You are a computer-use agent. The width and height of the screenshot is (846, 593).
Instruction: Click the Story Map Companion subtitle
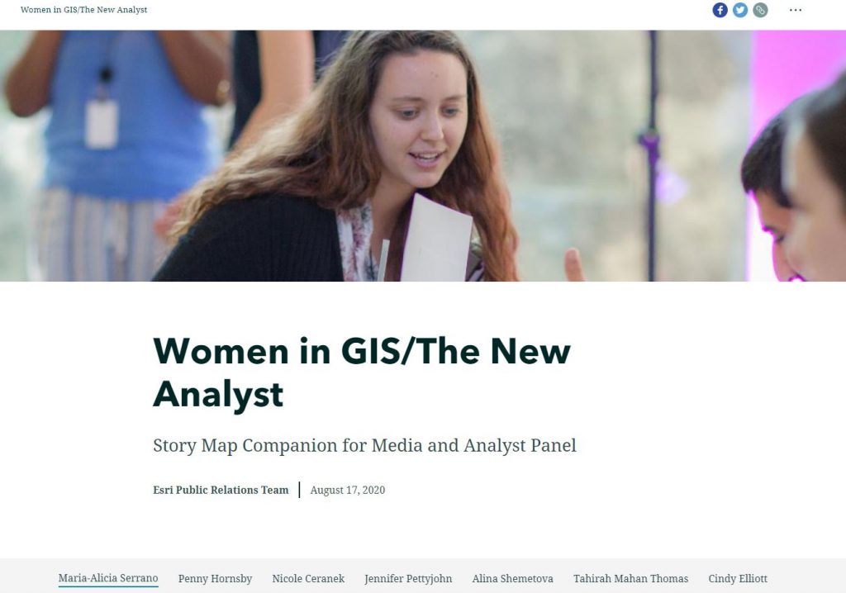[364, 446]
